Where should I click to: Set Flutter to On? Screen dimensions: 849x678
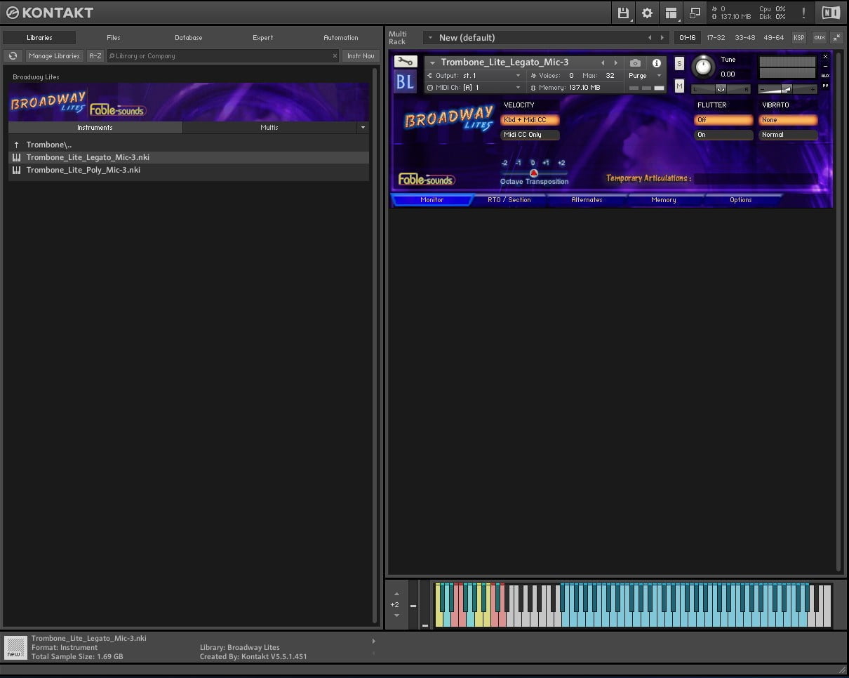(x=723, y=135)
